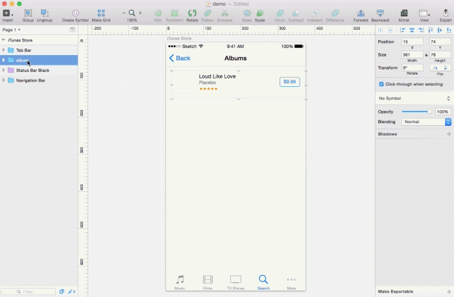Click the layer Filter search field

(x=28, y=292)
